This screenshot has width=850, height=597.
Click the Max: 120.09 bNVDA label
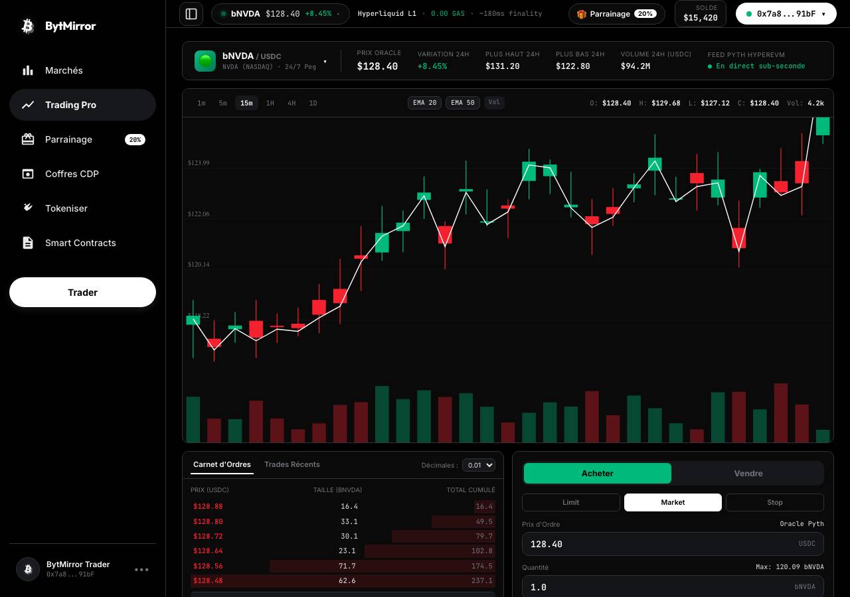[x=790, y=567]
